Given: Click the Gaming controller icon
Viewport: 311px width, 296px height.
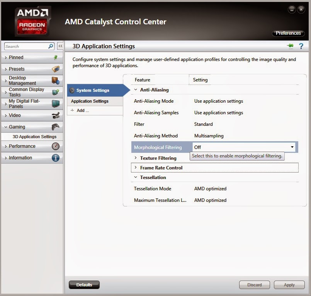Looking at the screenshot, I should tap(56, 127).
